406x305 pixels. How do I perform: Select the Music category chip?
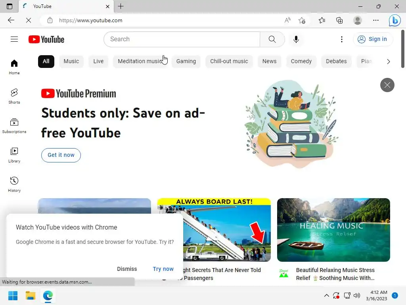71,61
